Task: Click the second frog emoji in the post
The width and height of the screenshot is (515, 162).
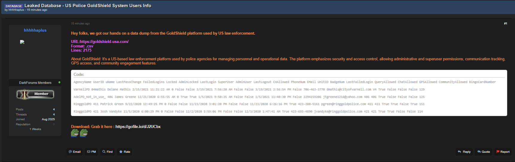Action: point(84,133)
